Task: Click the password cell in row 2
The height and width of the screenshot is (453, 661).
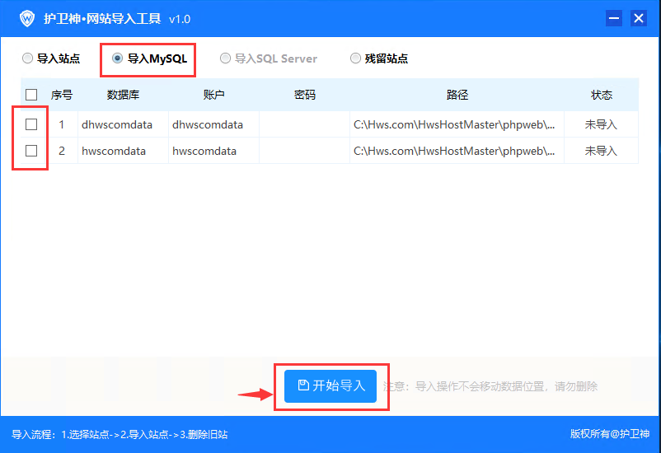Action: (304, 152)
